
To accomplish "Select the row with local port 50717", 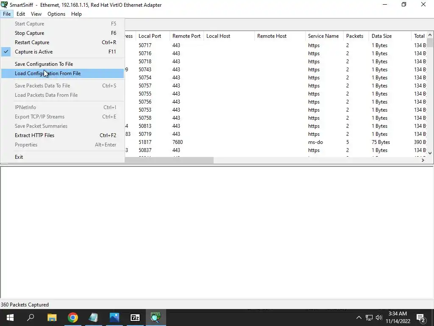I will pos(275,45).
